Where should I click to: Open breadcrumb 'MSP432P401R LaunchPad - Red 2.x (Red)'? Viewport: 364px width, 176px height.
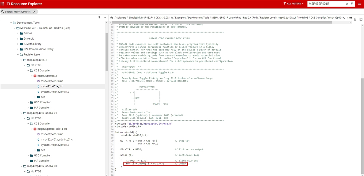click(234, 18)
